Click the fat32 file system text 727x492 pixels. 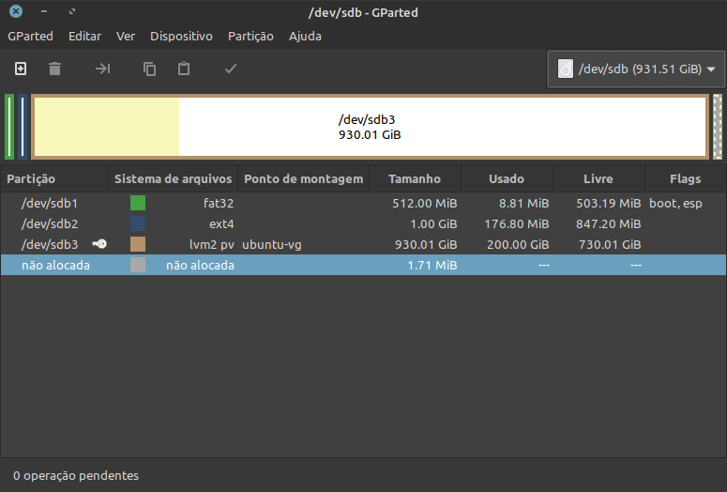tap(219, 203)
